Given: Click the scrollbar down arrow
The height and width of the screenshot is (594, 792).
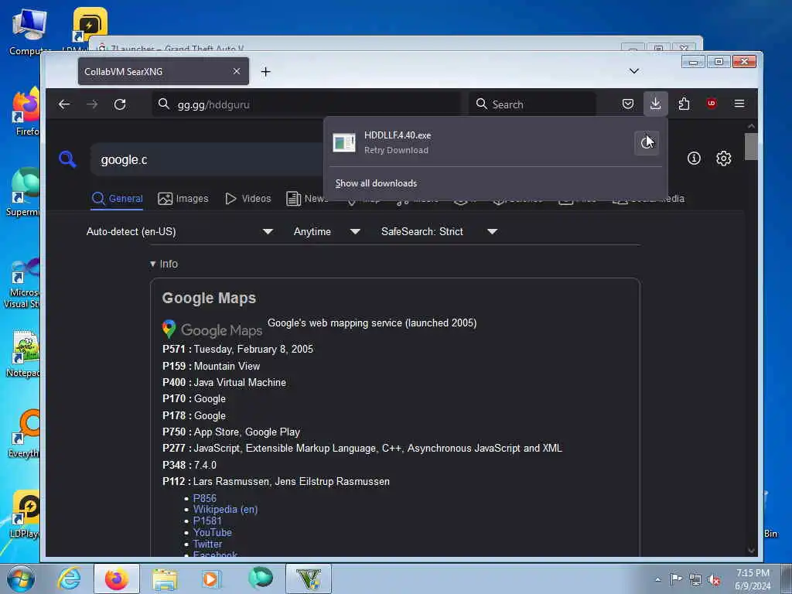Looking at the screenshot, I should coord(751,551).
